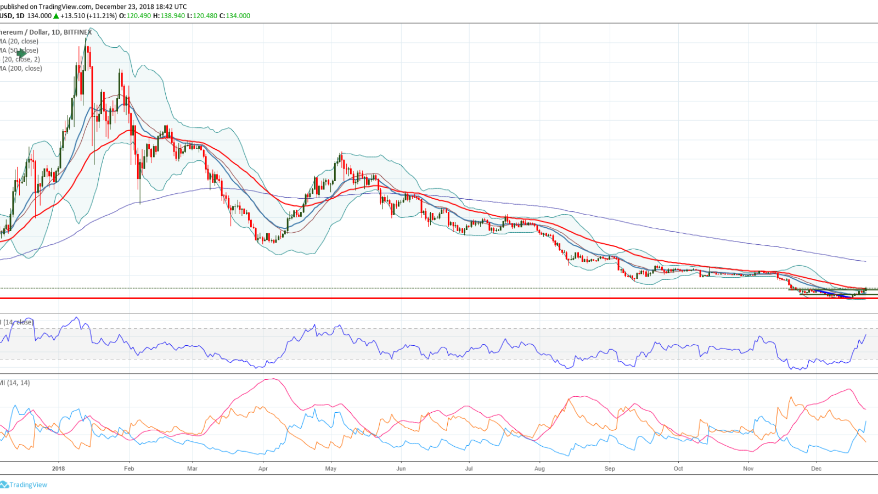Image resolution: width=878 pixels, height=494 pixels.
Task: Click the Oct label on the time axis
Action: pyautogui.click(x=678, y=469)
